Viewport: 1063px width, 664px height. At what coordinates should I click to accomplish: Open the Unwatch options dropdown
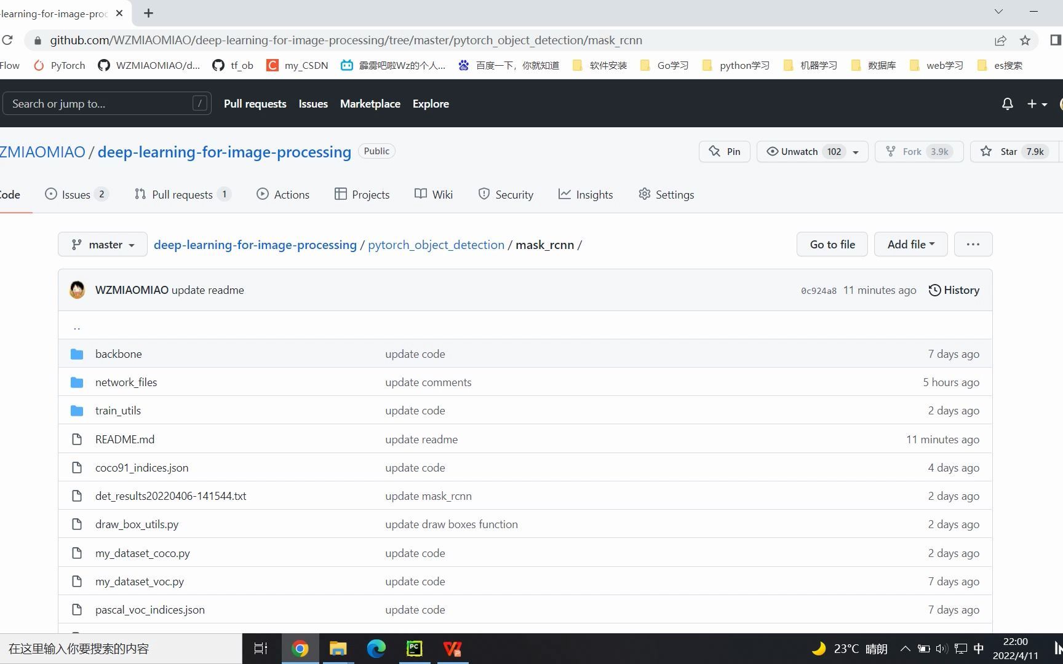(x=857, y=151)
